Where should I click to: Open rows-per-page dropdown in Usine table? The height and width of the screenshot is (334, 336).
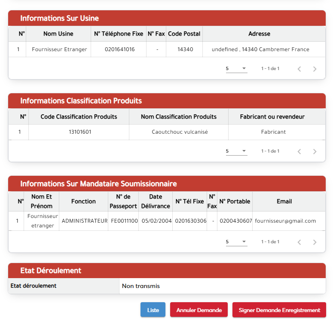pyautogui.click(x=236, y=69)
